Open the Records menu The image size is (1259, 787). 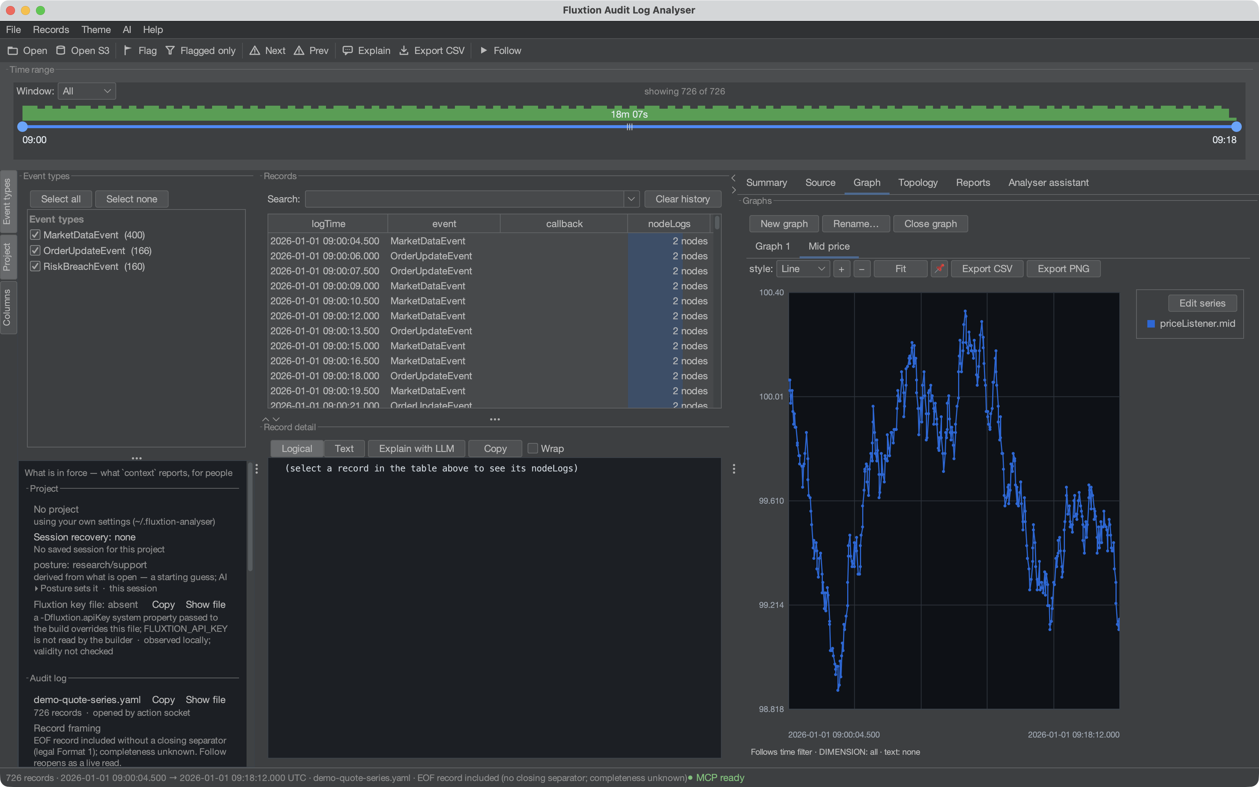pyautogui.click(x=51, y=30)
